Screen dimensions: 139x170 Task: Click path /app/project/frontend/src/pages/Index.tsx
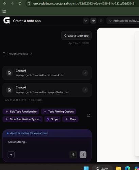click(x=42, y=92)
